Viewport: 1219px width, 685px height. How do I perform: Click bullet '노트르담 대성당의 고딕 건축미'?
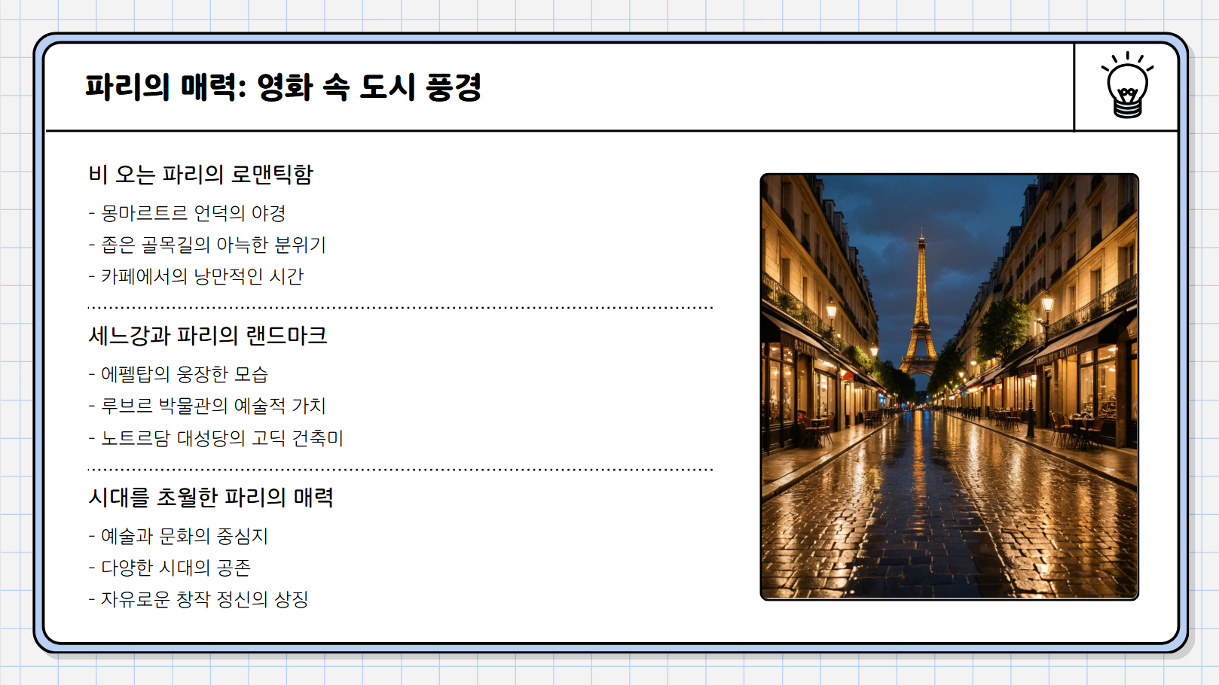coord(218,438)
